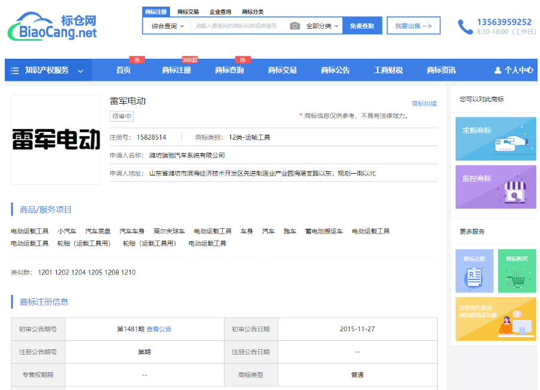This screenshot has width=540, height=390.
Task: Click the 初审公告期号 table header cell
Action: pyautogui.click(x=38, y=329)
